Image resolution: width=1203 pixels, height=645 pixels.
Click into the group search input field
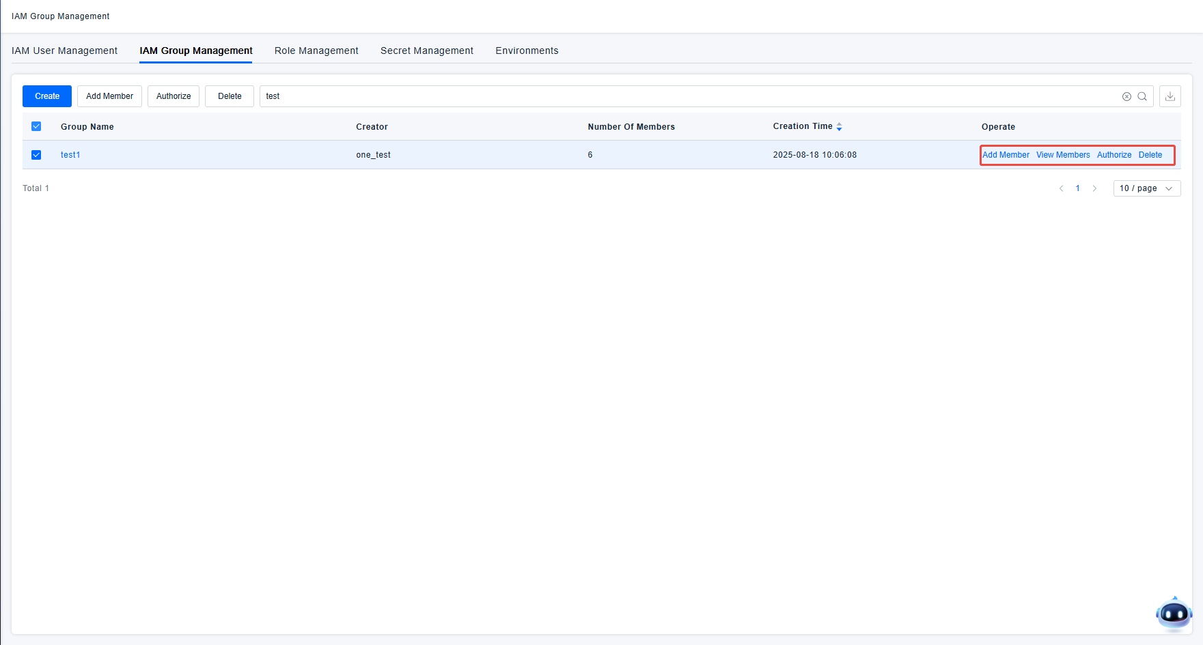[x=683, y=96]
